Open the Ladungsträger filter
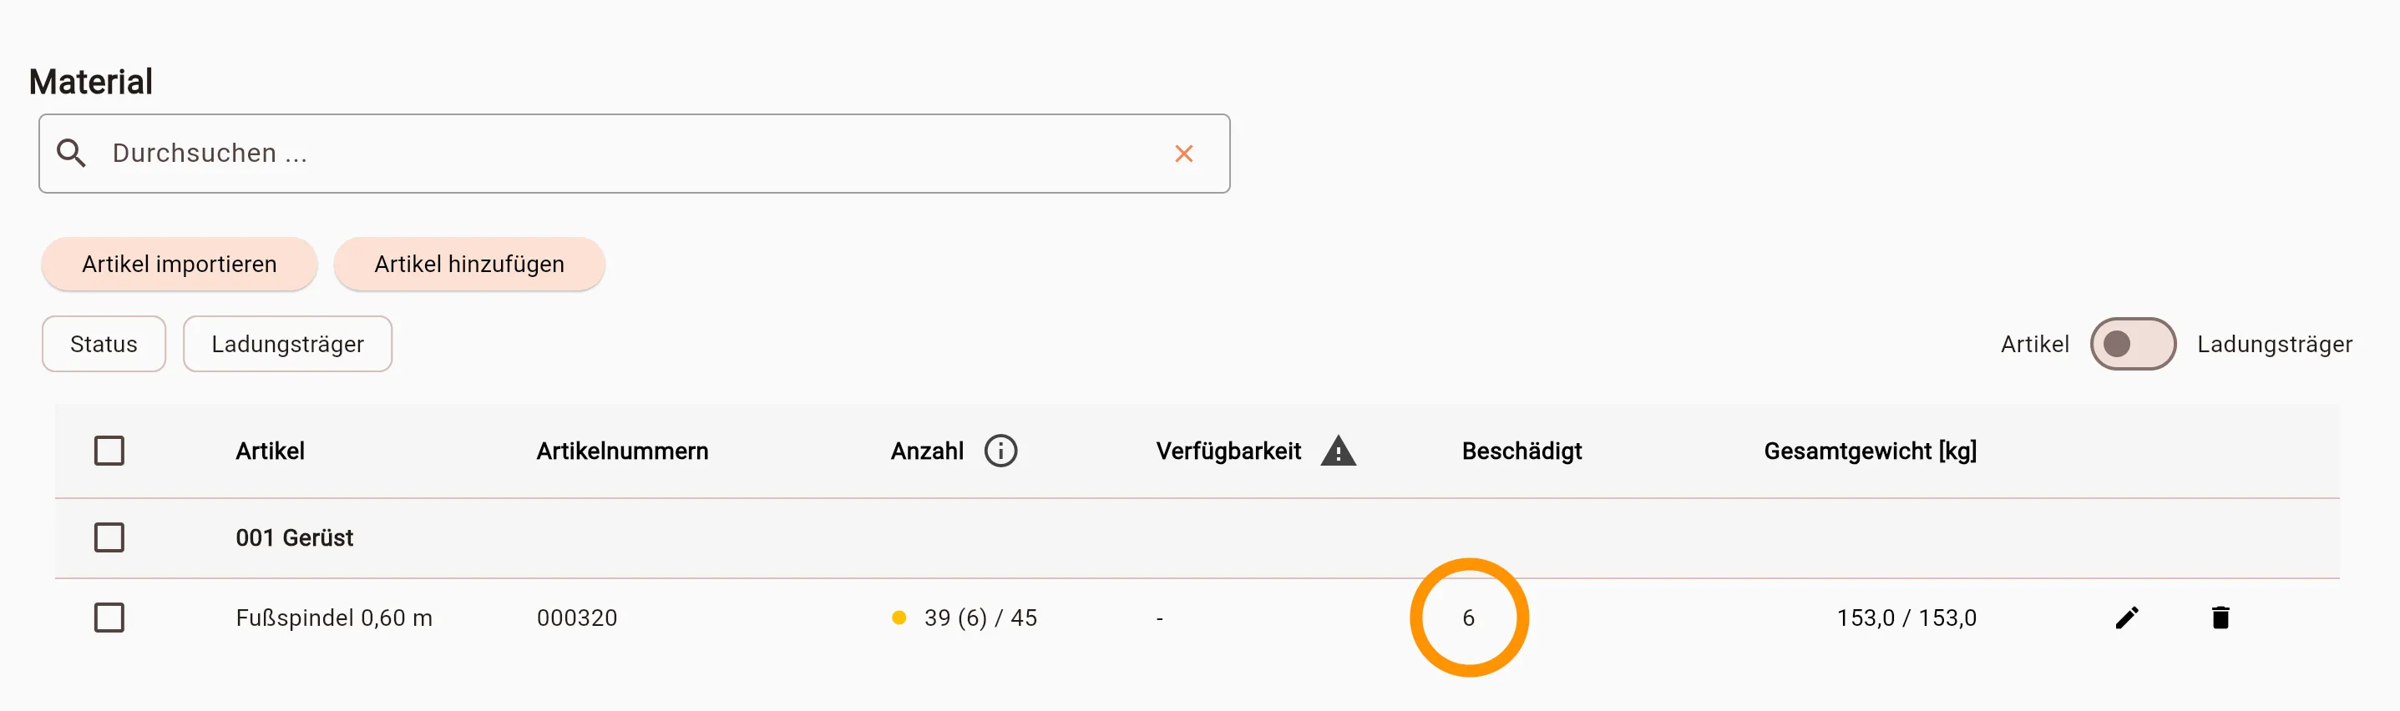The width and height of the screenshot is (2400, 711). 287,344
